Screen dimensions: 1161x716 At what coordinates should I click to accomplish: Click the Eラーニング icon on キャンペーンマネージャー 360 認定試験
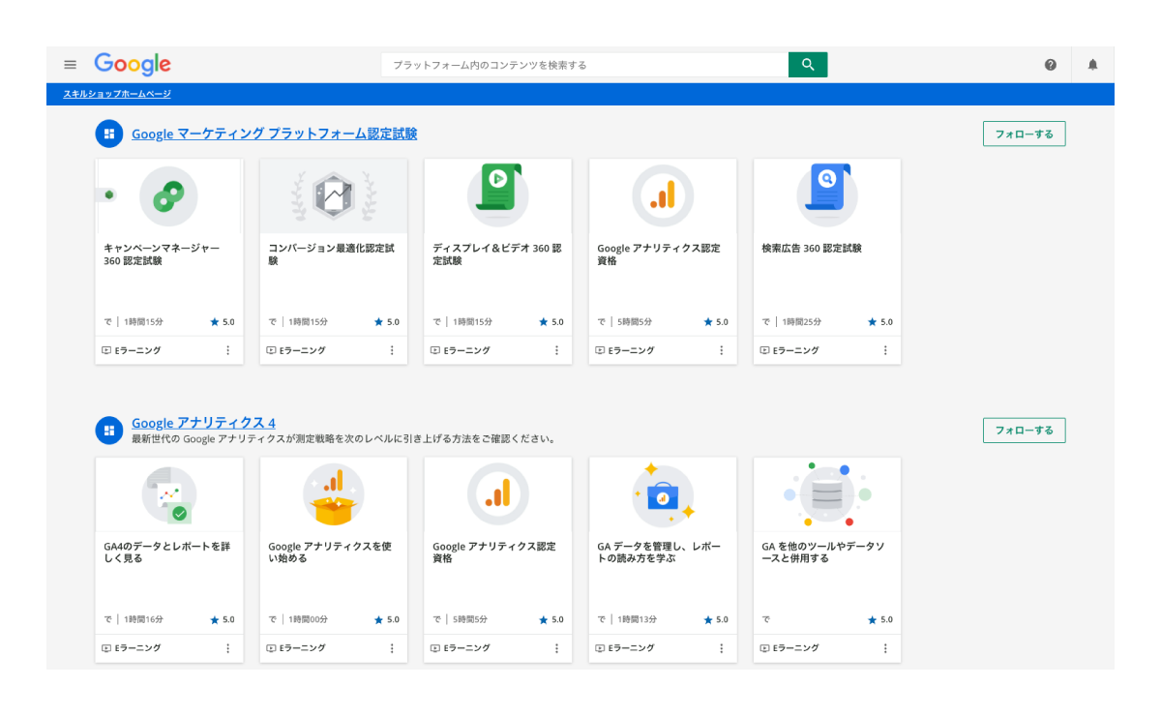(108, 349)
